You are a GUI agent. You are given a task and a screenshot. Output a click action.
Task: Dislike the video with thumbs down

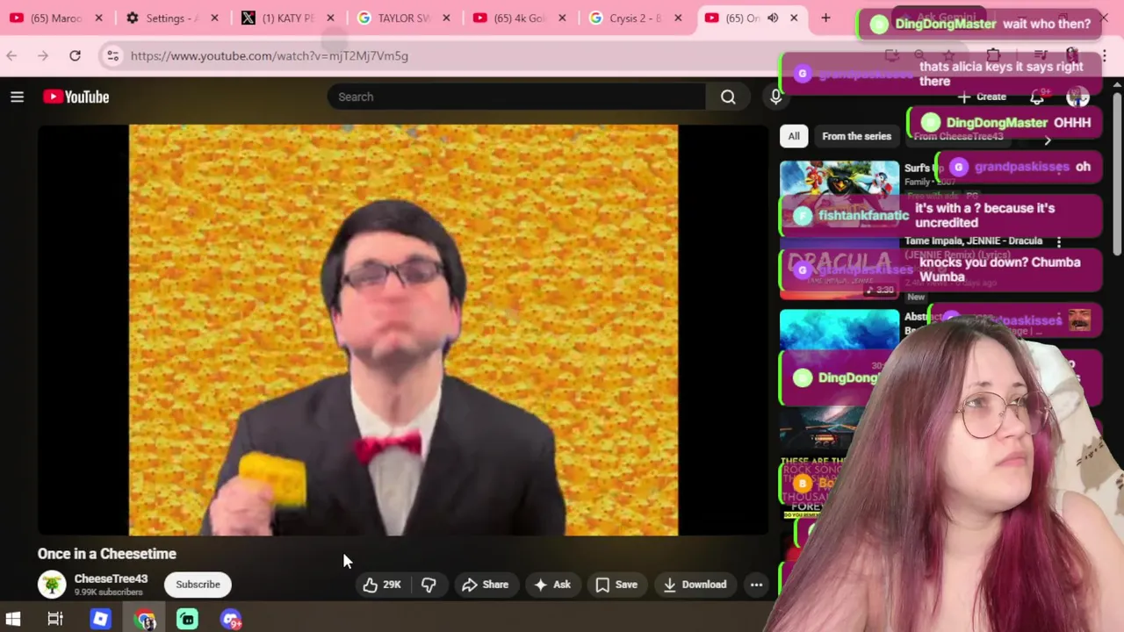(x=429, y=585)
